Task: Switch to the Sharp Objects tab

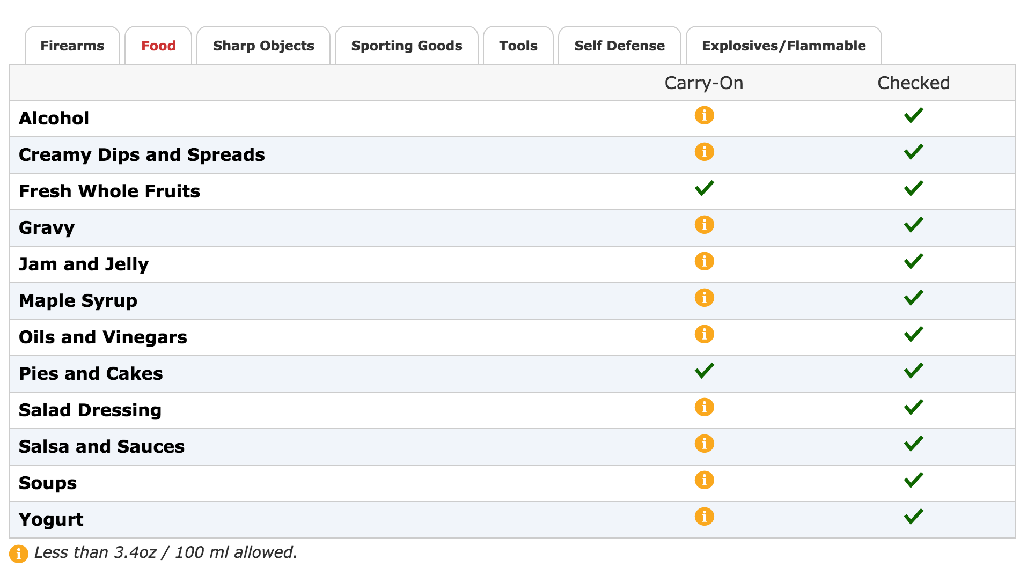Action: pos(263,46)
